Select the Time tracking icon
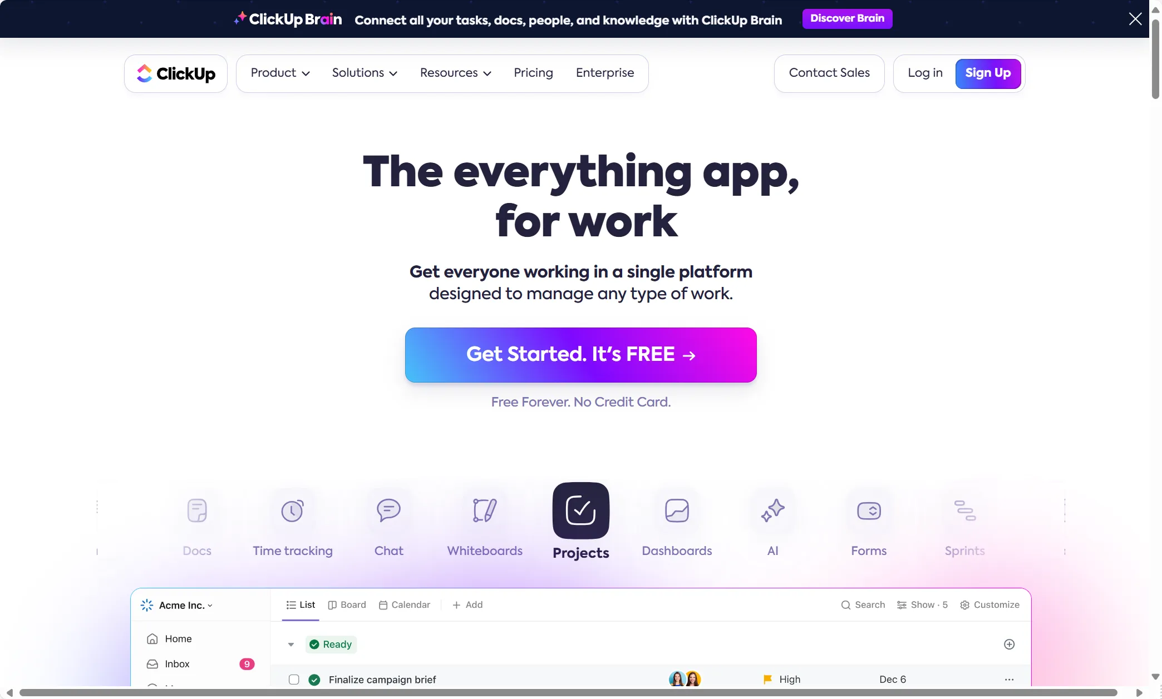The image size is (1162, 699). point(292,508)
